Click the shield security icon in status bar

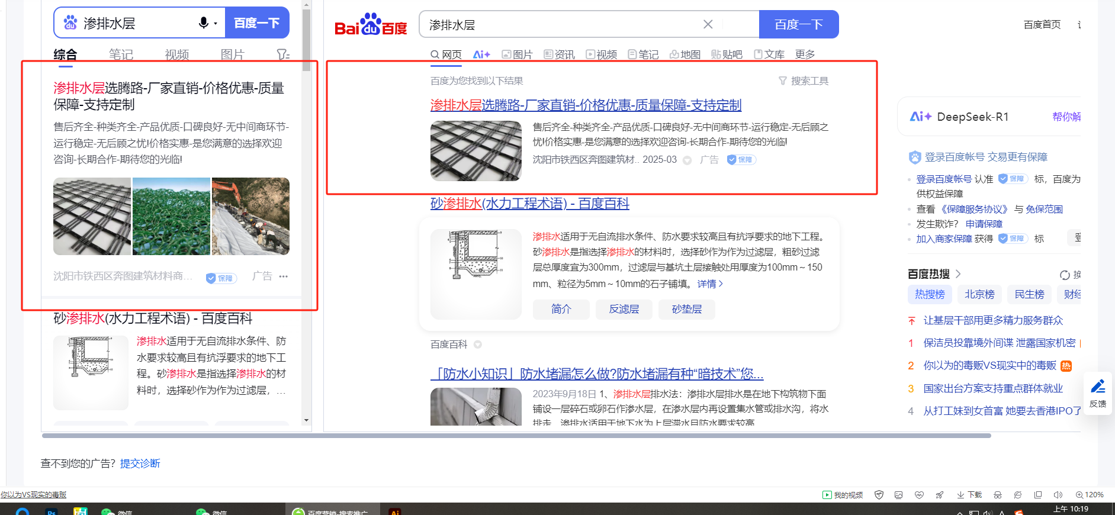pos(879,495)
